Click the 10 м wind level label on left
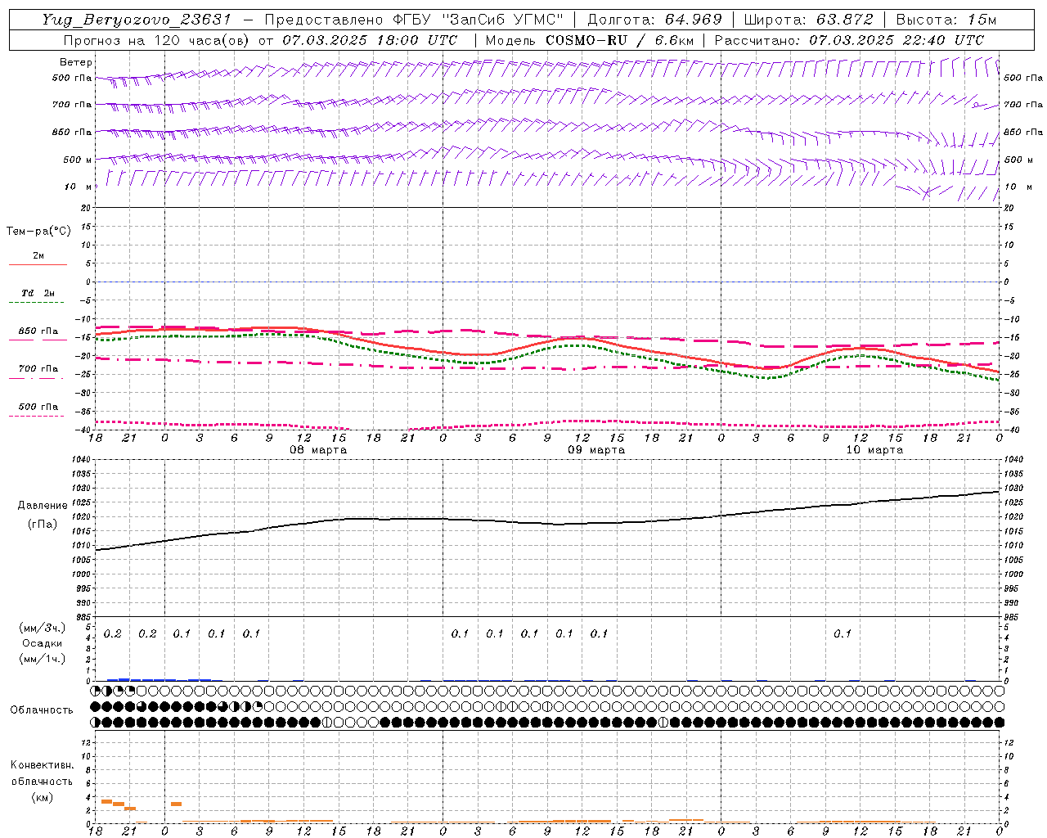This screenshot has height=838, width=1047. click(x=79, y=187)
